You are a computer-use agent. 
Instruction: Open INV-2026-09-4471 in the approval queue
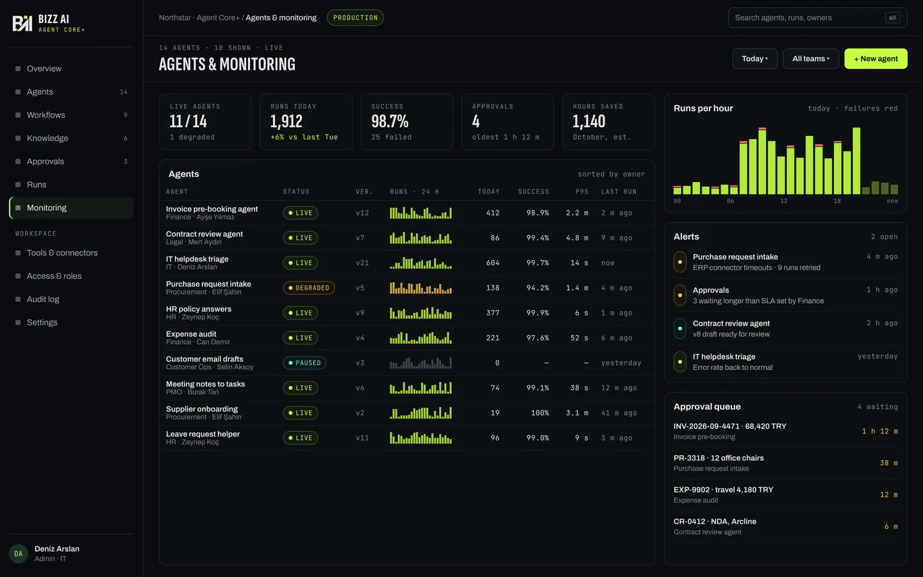point(786,431)
